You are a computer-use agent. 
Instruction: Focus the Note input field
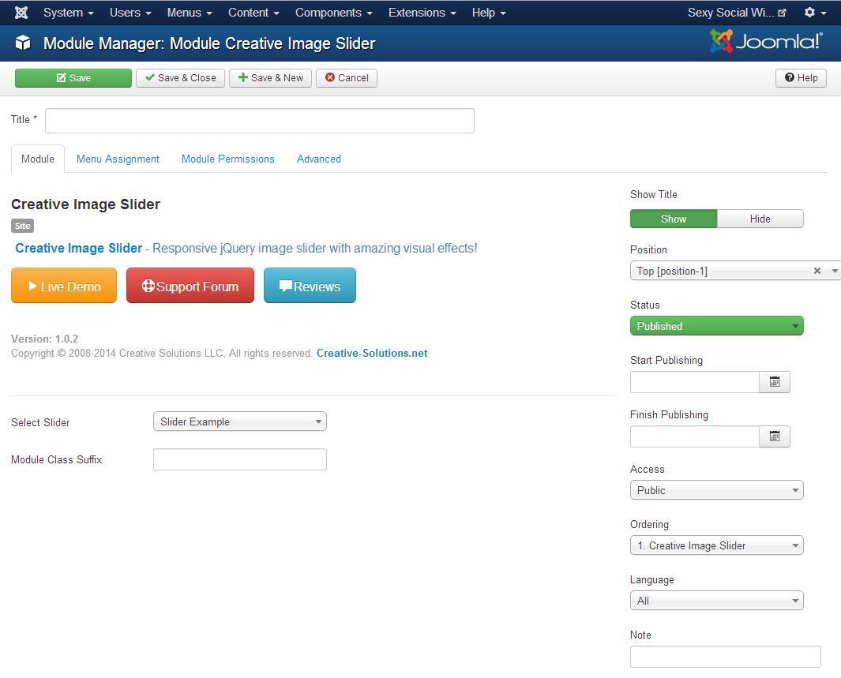click(x=725, y=657)
